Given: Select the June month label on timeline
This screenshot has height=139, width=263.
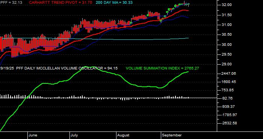Looking at the screenshot, I should pyautogui.click(x=33, y=135).
